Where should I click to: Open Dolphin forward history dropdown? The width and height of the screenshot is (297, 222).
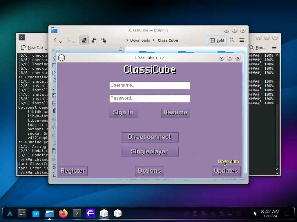(x=74, y=42)
